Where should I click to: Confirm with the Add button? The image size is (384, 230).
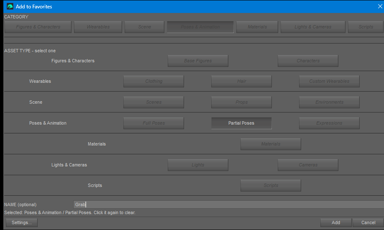click(x=336, y=222)
